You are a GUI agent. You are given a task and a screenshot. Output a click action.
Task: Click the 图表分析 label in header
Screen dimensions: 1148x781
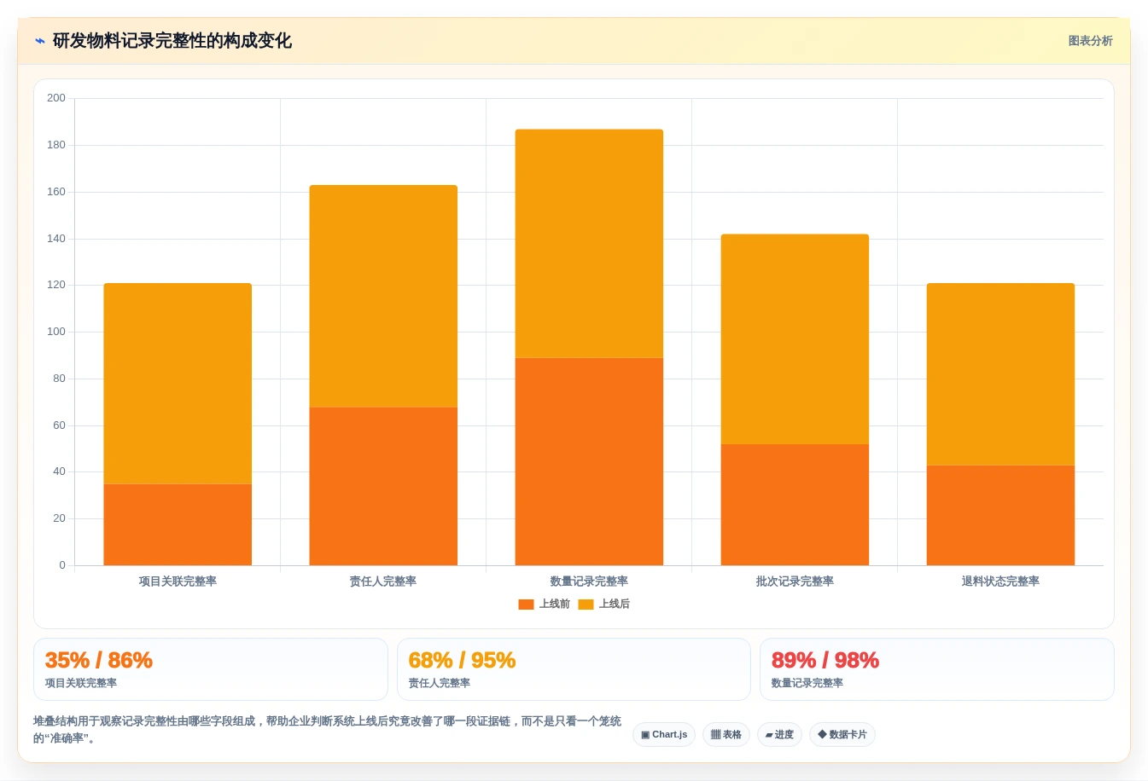tap(1090, 41)
